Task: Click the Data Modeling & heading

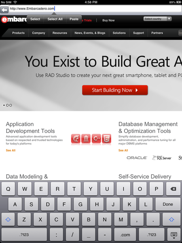Action: coord(27,177)
